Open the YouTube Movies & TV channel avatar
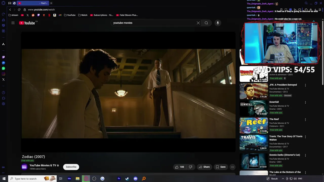This screenshot has height=182, width=324. tap(24, 167)
